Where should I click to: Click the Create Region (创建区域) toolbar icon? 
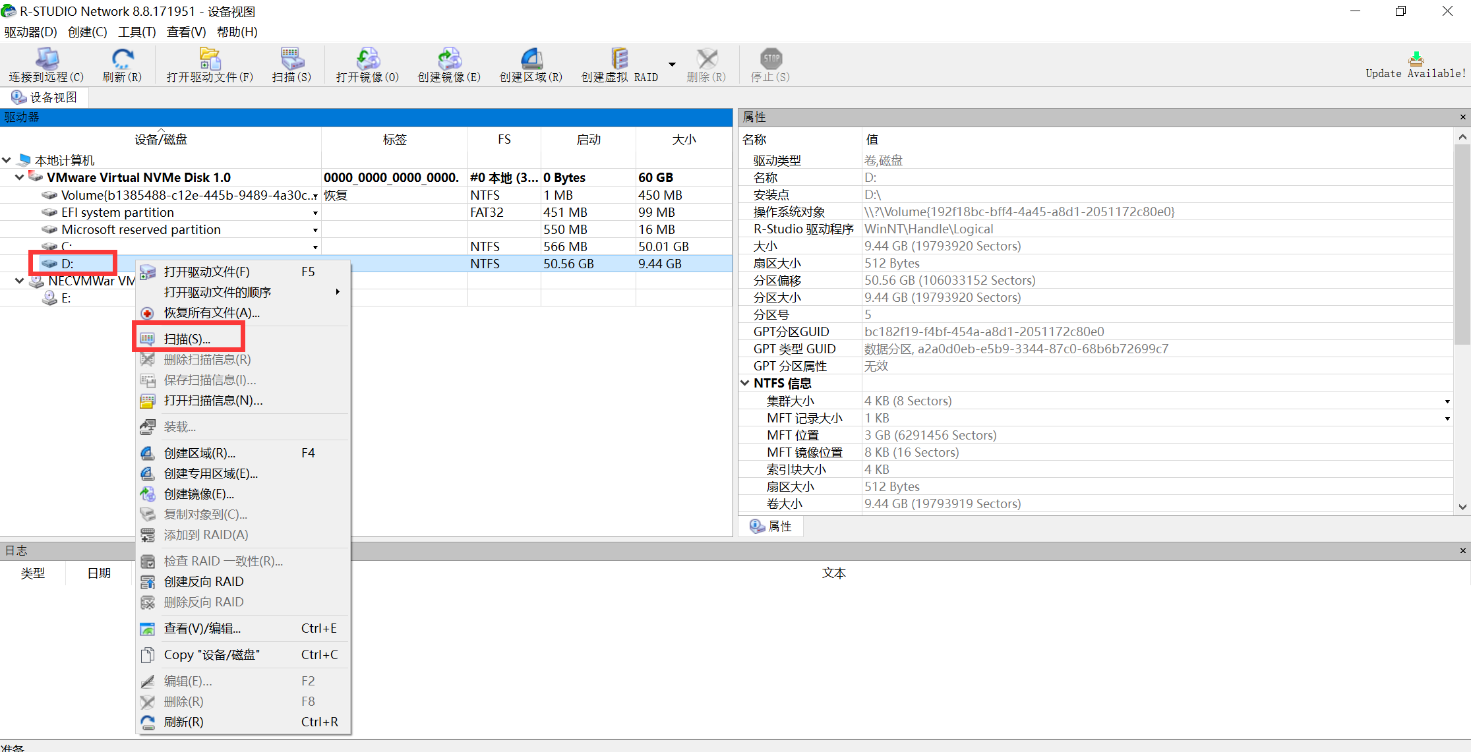pos(531,65)
